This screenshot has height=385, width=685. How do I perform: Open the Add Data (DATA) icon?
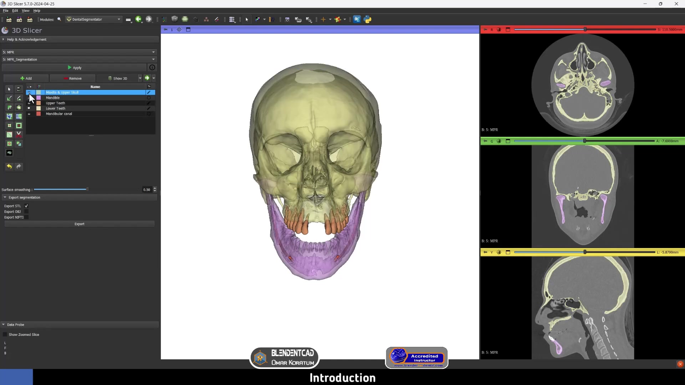[9, 20]
